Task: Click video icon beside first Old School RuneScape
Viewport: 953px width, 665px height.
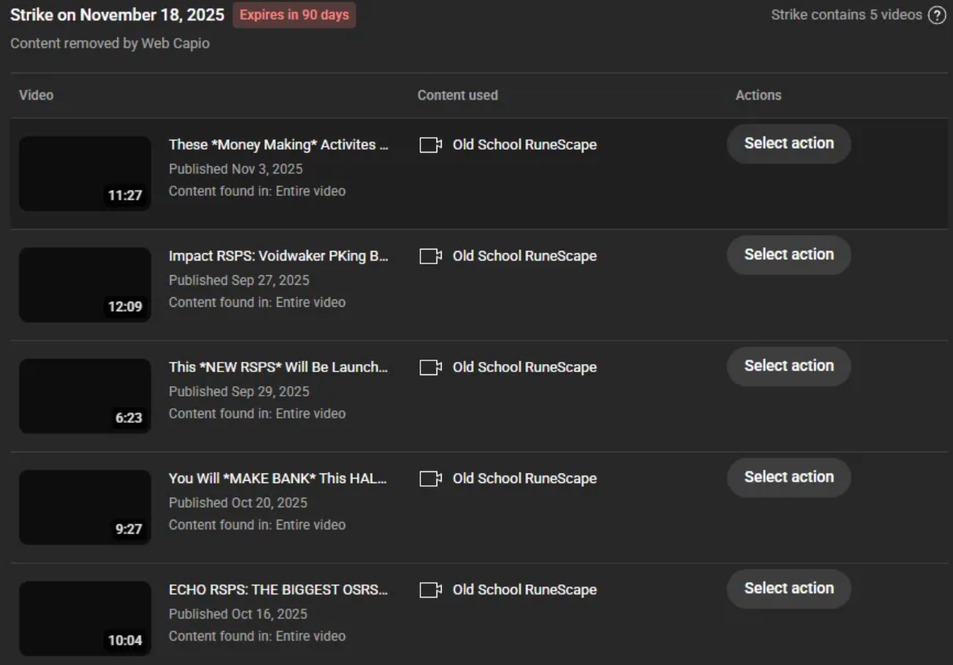Action: tap(430, 145)
